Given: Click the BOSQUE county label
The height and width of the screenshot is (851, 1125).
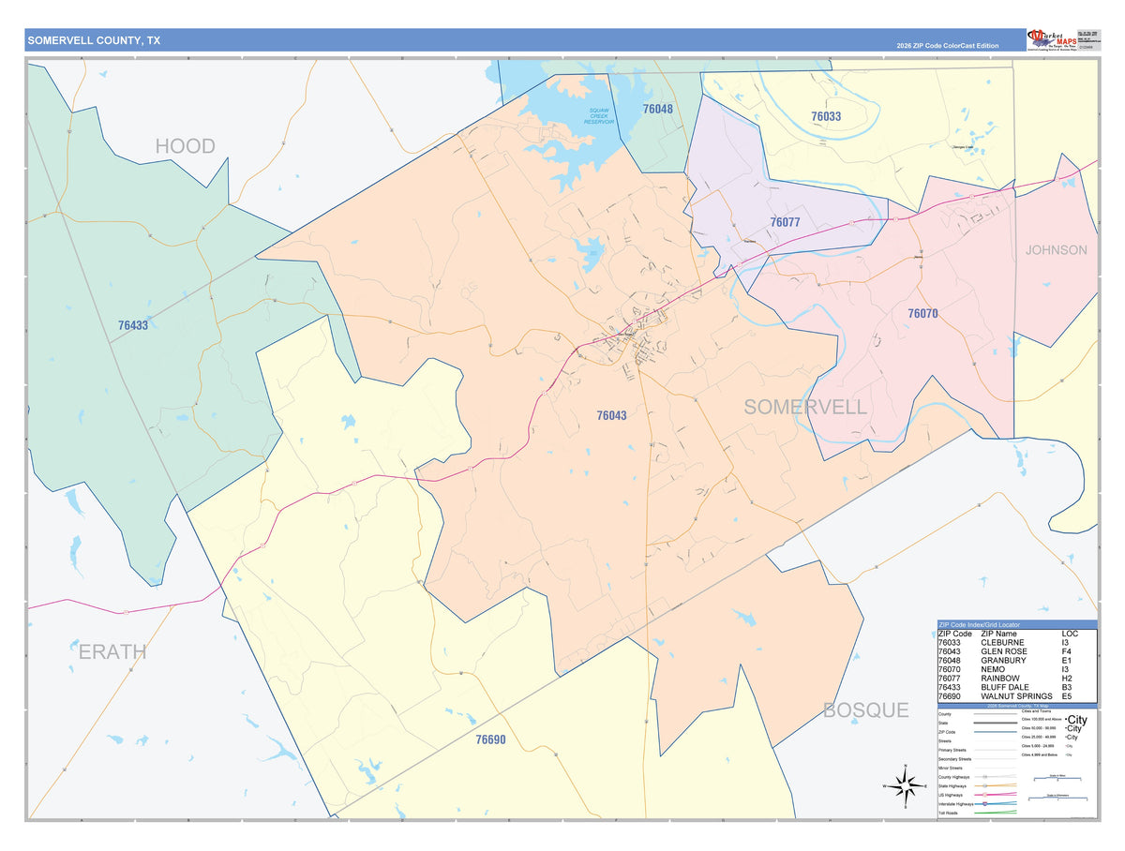Looking at the screenshot, I should coord(866,710).
